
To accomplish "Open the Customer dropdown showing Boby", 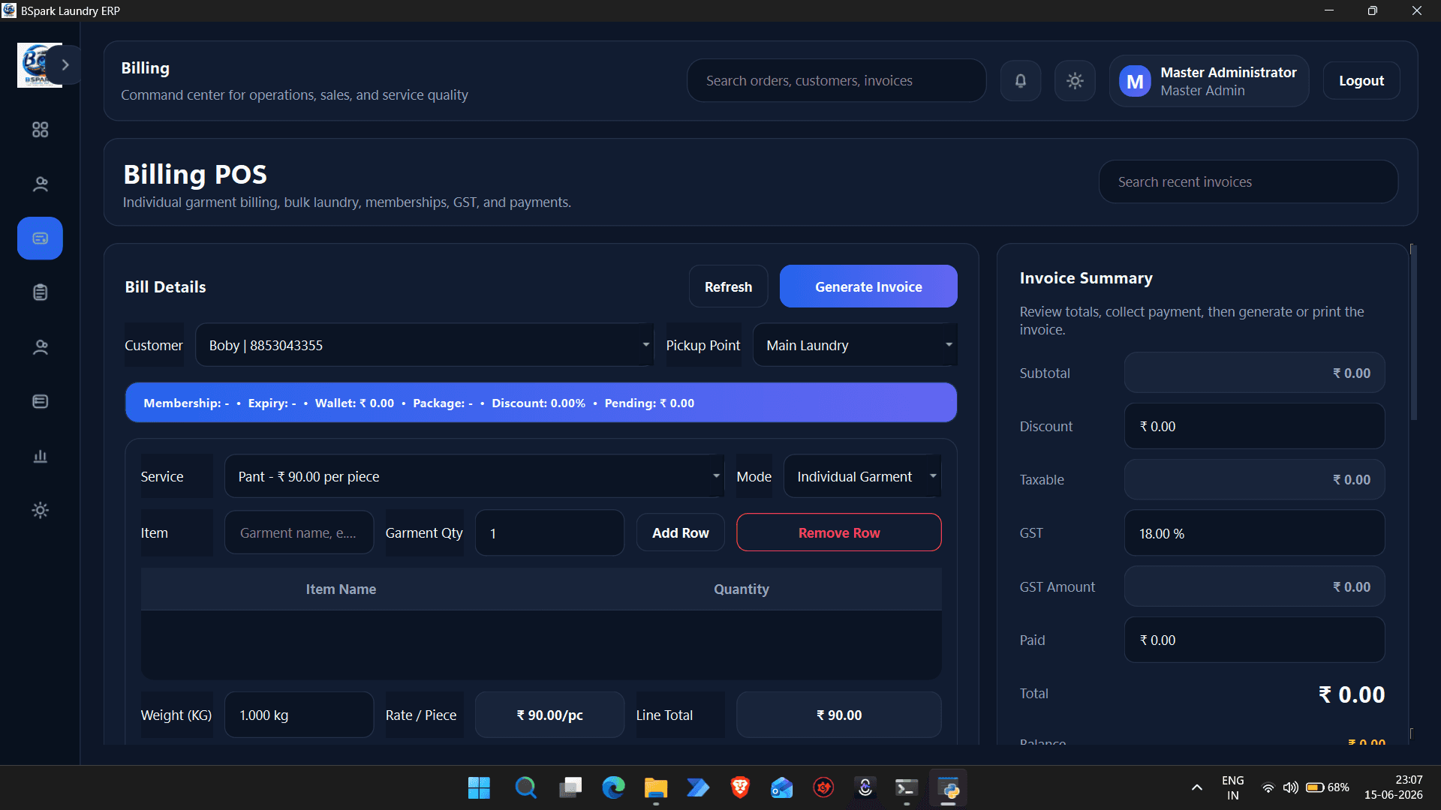I will pos(425,345).
